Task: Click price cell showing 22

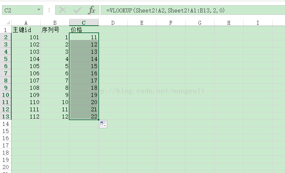Action: click(x=84, y=117)
